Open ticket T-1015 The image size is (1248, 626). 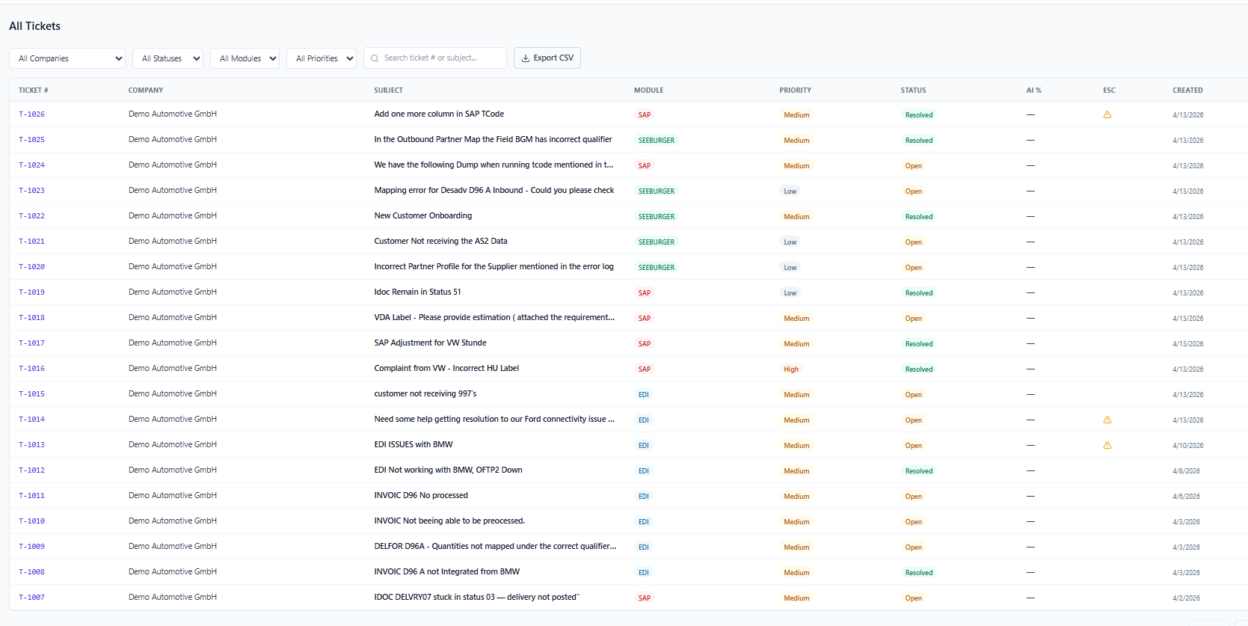[x=31, y=394]
